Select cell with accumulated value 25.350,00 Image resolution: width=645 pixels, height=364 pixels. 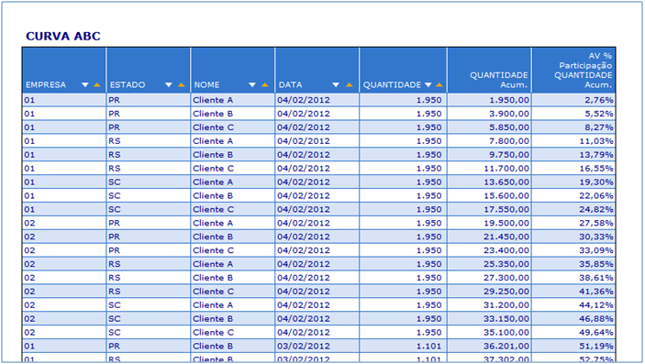(x=489, y=264)
